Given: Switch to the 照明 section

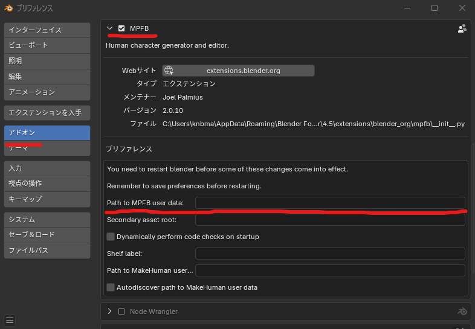Looking at the screenshot, I should pyautogui.click(x=47, y=61).
